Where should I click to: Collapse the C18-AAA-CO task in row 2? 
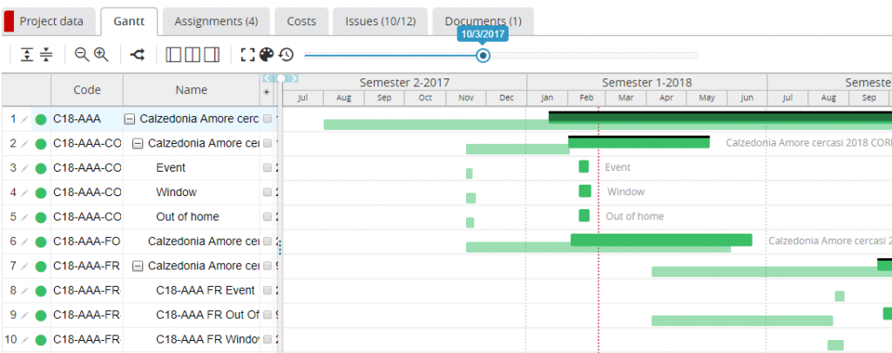[138, 143]
